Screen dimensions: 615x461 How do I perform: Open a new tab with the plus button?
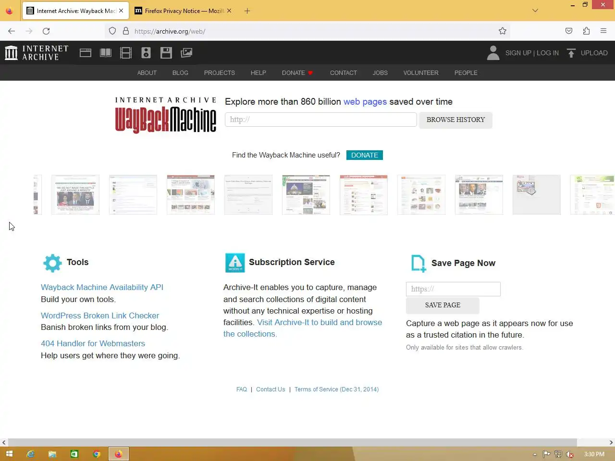tap(247, 11)
